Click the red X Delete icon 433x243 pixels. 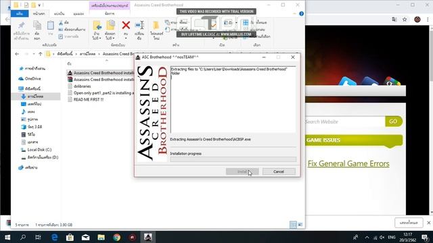126,26
